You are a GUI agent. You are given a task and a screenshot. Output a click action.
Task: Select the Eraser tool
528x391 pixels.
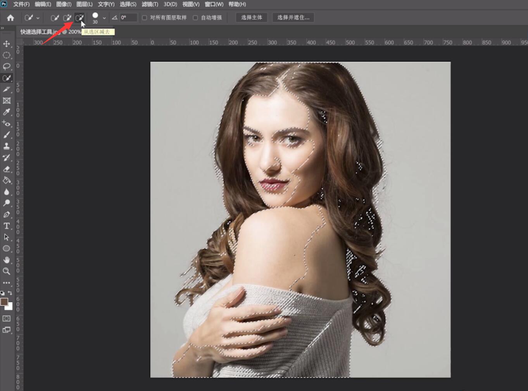(7, 169)
